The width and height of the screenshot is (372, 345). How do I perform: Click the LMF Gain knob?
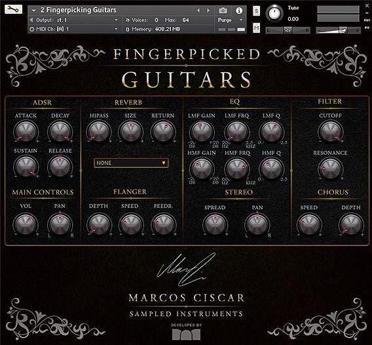point(202,132)
